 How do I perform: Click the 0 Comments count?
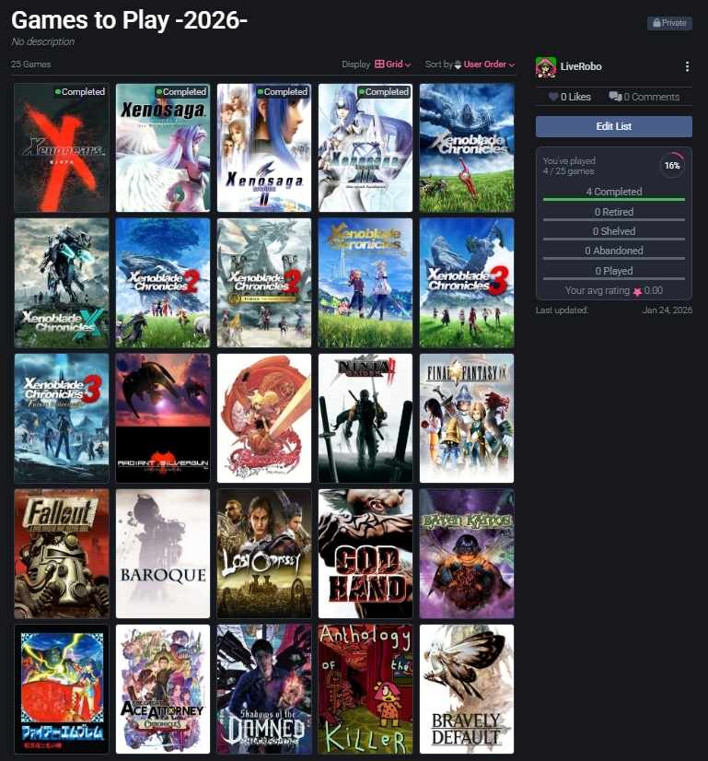[651, 97]
